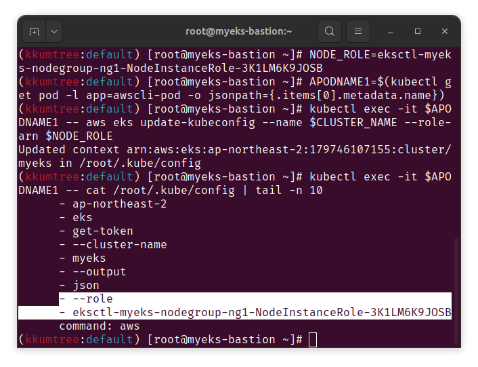Close the terminal window
The height and width of the screenshot is (367, 478).
[444, 31]
